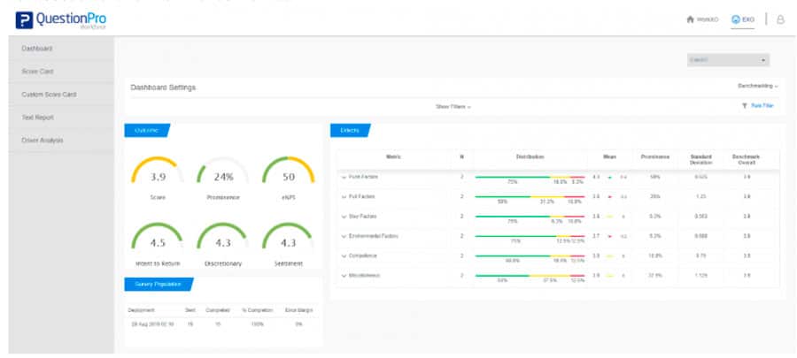Viewport: 797px width, 358px height.
Task: Click the QuestionPro Workforce logo
Action: tap(61, 20)
